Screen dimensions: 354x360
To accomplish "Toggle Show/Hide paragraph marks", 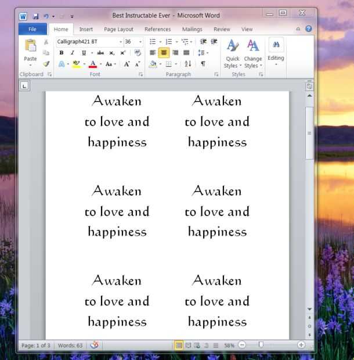I will [203, 64].
